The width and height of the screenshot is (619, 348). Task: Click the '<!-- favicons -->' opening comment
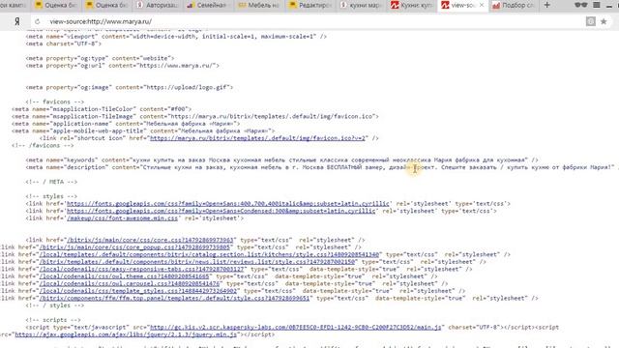click(x=55, y=101)
